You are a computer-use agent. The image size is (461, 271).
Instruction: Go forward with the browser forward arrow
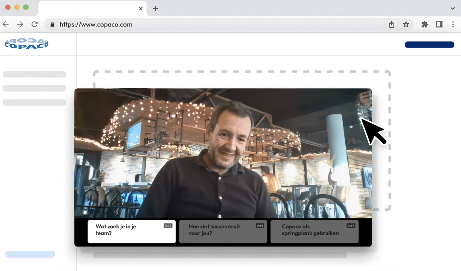(20, 25)
